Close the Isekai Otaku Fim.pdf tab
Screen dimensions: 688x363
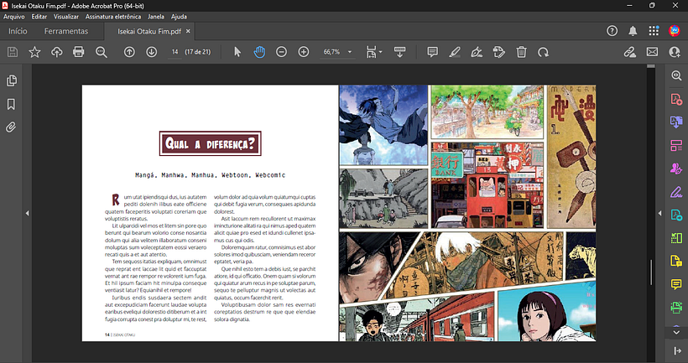tap(188, 31)
